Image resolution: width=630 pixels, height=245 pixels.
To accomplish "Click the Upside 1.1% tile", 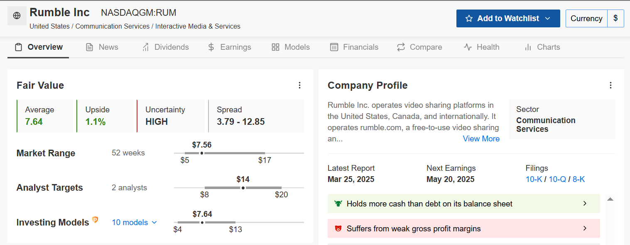I will (105, 116).
